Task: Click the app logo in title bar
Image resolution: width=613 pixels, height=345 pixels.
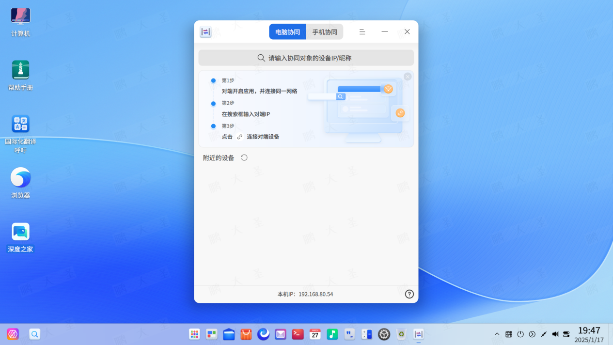Action: click(205, 32)
